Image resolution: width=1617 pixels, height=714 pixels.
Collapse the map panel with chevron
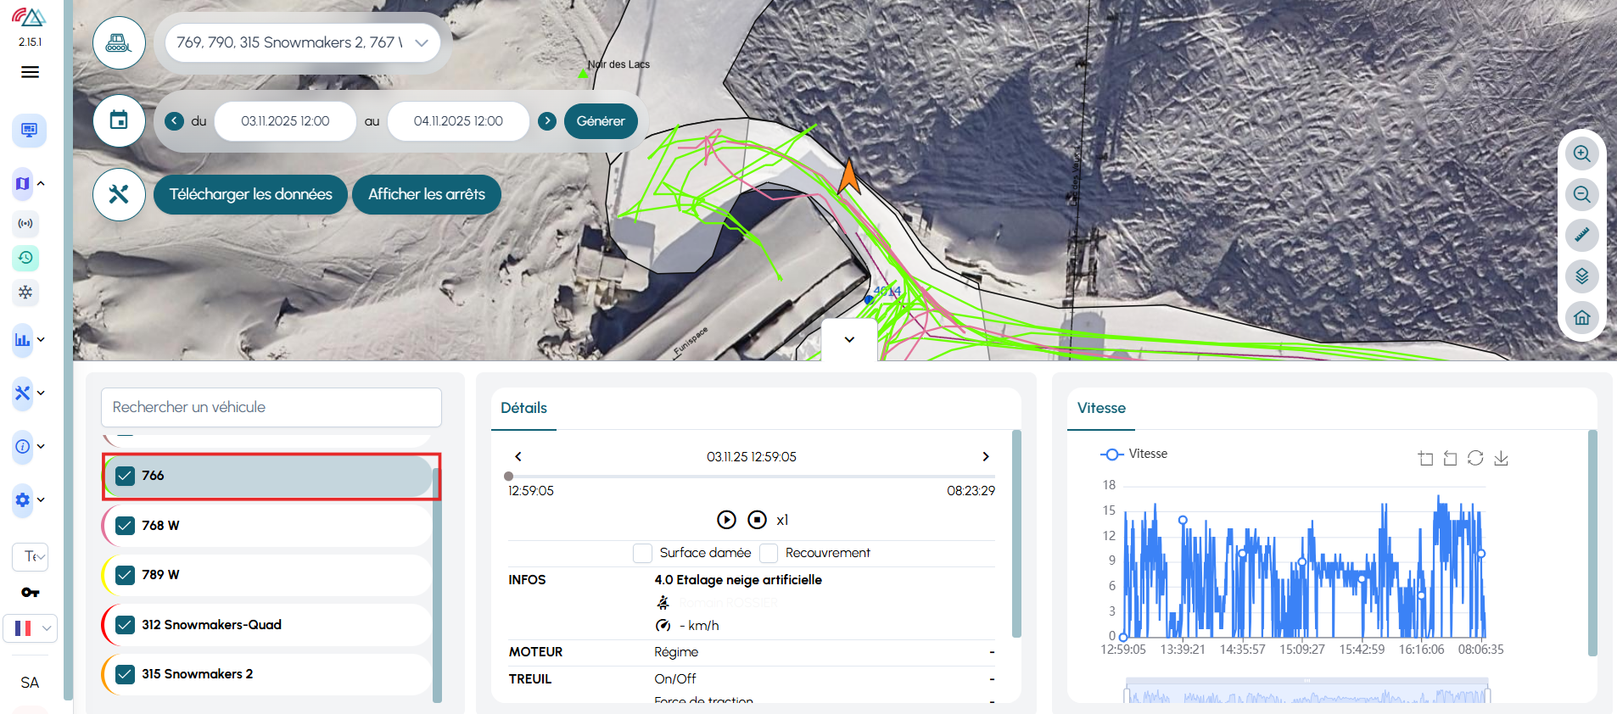849,340
